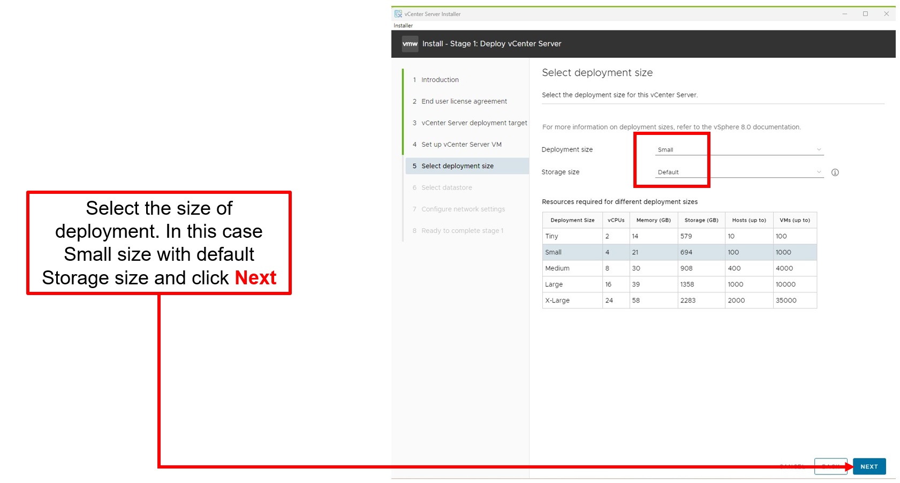900x483 pixels.
Task: Click the Install - Stage 1 header title
Action: click(x=491, y=44)
